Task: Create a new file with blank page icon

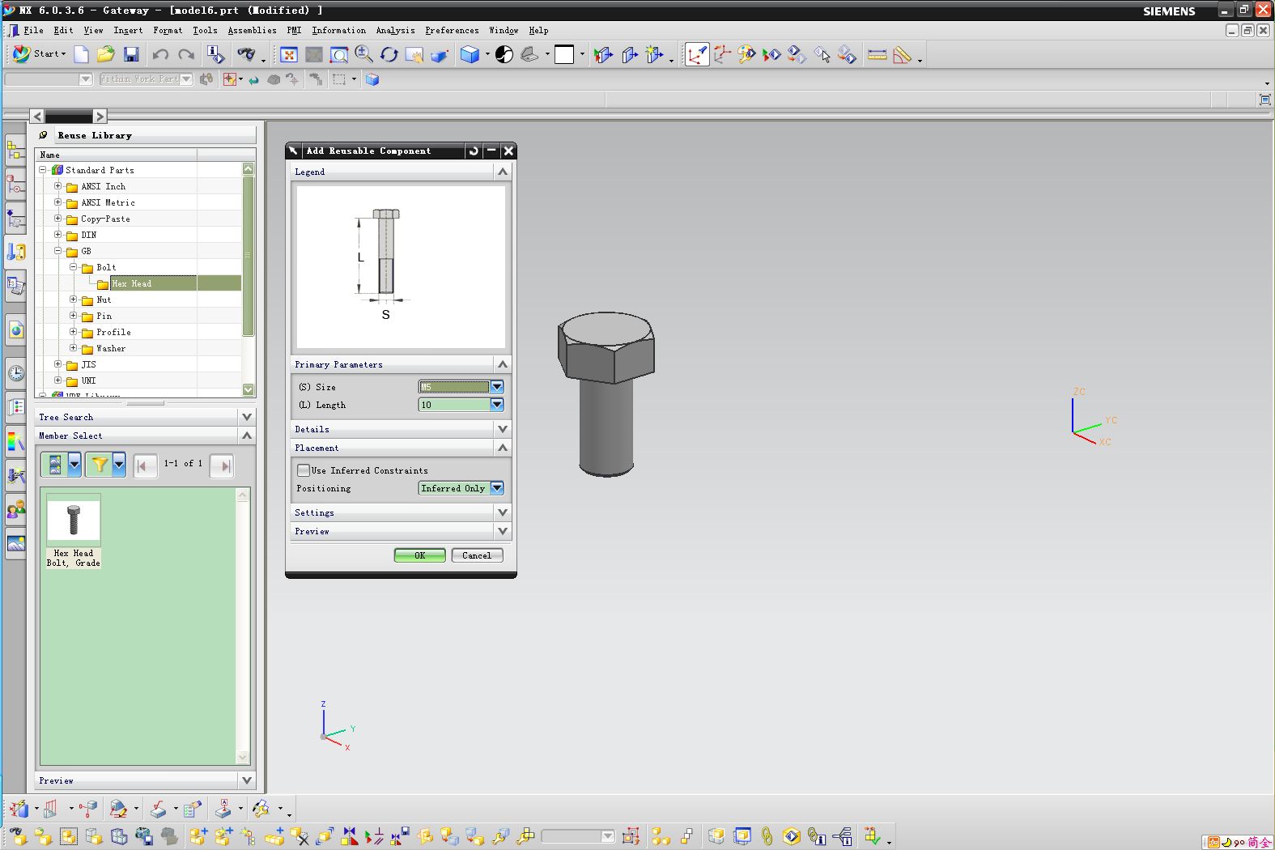Action: (x=81, y=54)
